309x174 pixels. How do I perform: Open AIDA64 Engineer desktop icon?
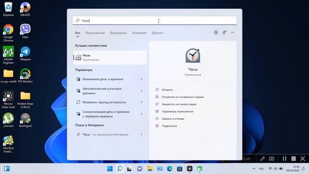tap(8, 55)
